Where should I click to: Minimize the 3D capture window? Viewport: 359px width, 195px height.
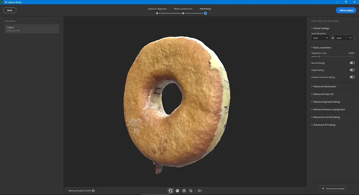337,2
